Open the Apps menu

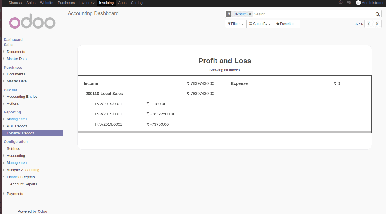(x=122, y=3)
